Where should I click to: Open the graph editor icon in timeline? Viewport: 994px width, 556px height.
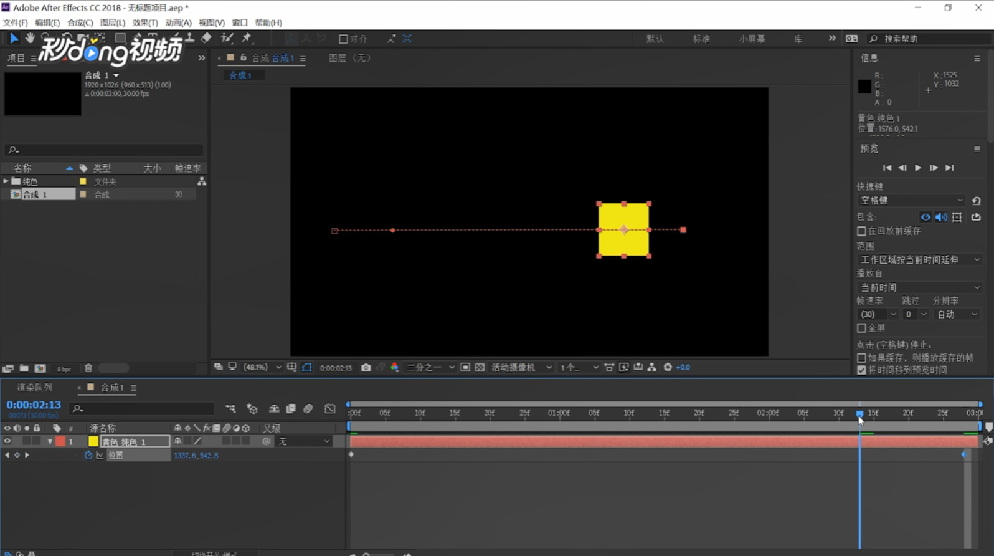(330, 409)
